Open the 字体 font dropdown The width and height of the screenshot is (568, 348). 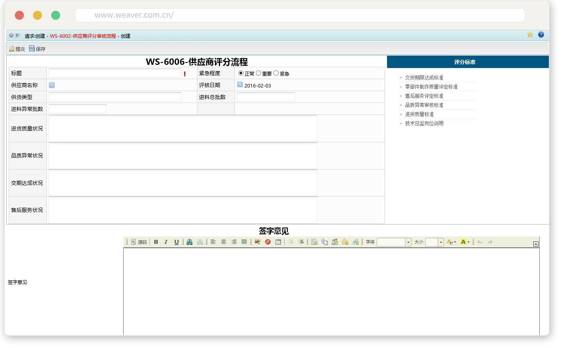pyautogui.click(x=408, y=242)
